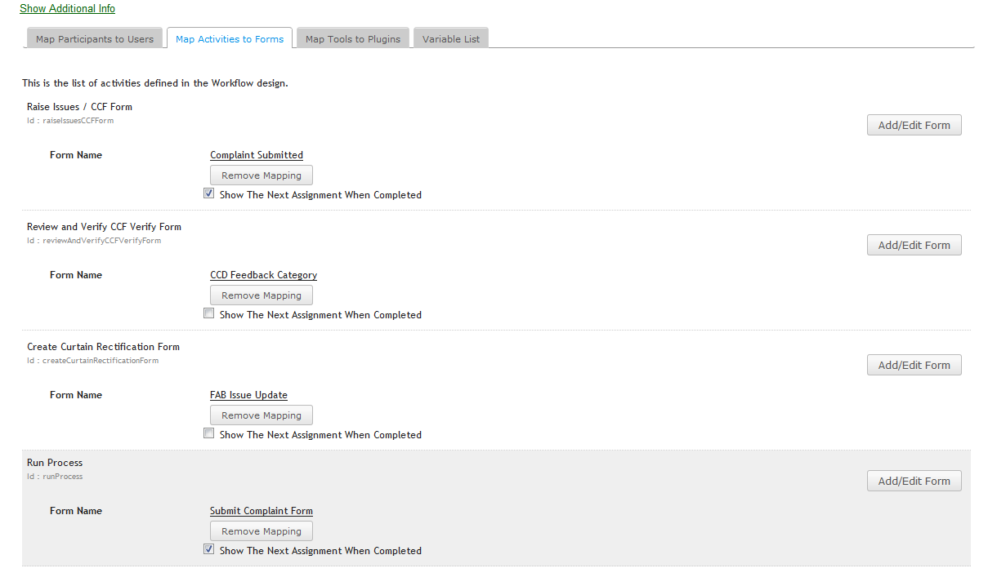
Task: Click the Show Additional Info link
Action: [67, 8]
